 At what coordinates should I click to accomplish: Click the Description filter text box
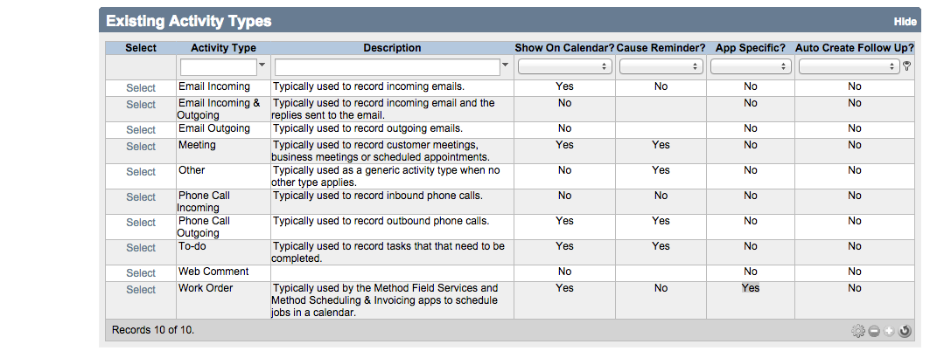click(388, 67)
